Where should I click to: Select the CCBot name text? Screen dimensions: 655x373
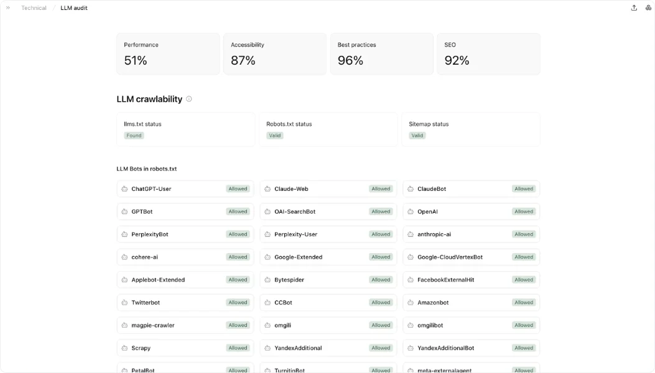pos(283,302)
